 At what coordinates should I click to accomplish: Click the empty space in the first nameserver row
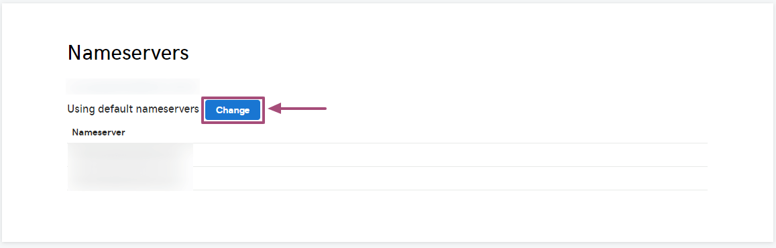click(450, 155)
